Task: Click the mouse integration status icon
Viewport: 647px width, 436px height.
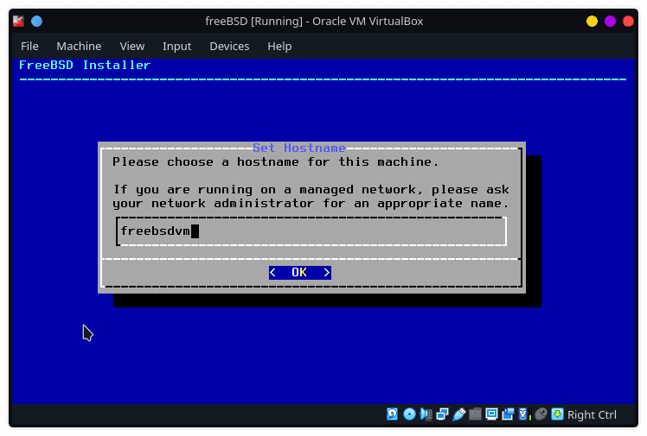Action: click(541, 414)
